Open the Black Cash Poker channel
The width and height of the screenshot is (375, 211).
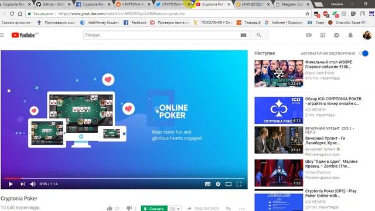[x=319, y=73]
